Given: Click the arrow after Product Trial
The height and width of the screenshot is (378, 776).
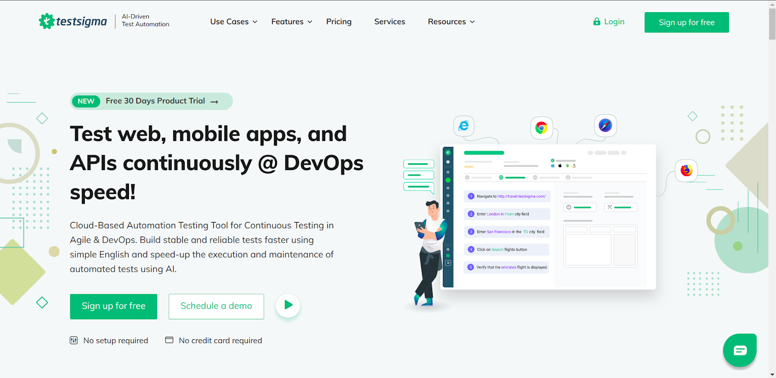Looking at the screenshot, I should tap(214, 102).
